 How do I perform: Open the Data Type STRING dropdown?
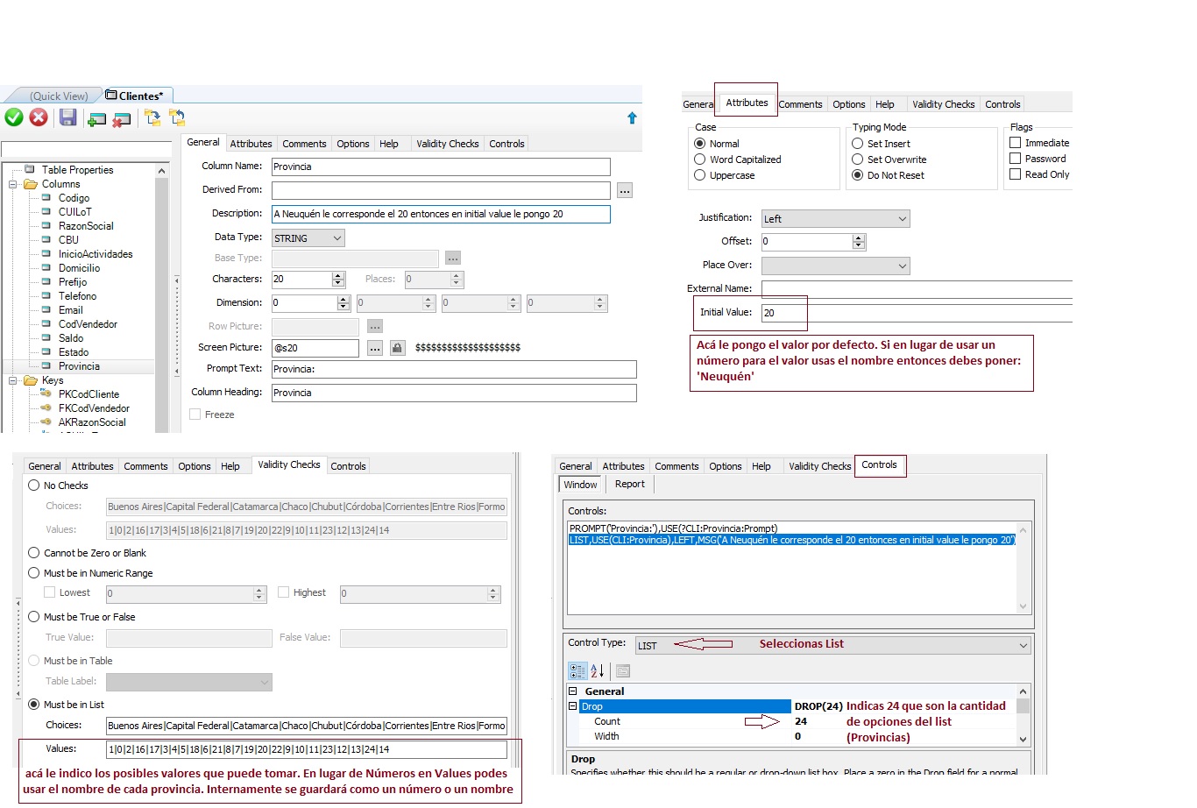pos(308,238)
